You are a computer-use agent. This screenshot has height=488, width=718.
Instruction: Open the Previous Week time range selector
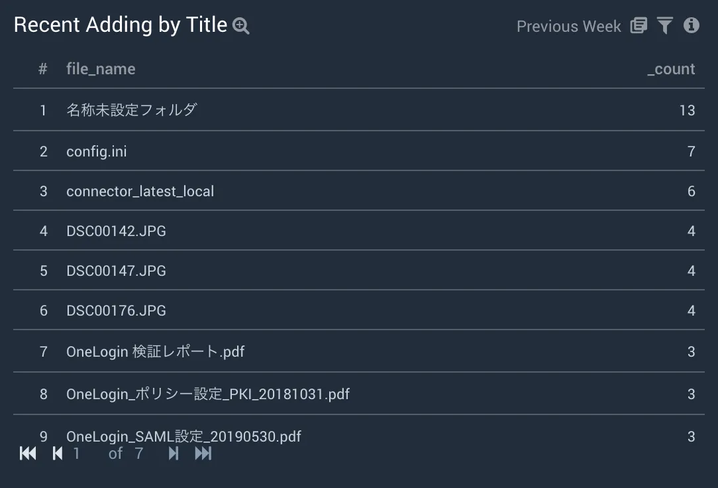tap(569, 26)
